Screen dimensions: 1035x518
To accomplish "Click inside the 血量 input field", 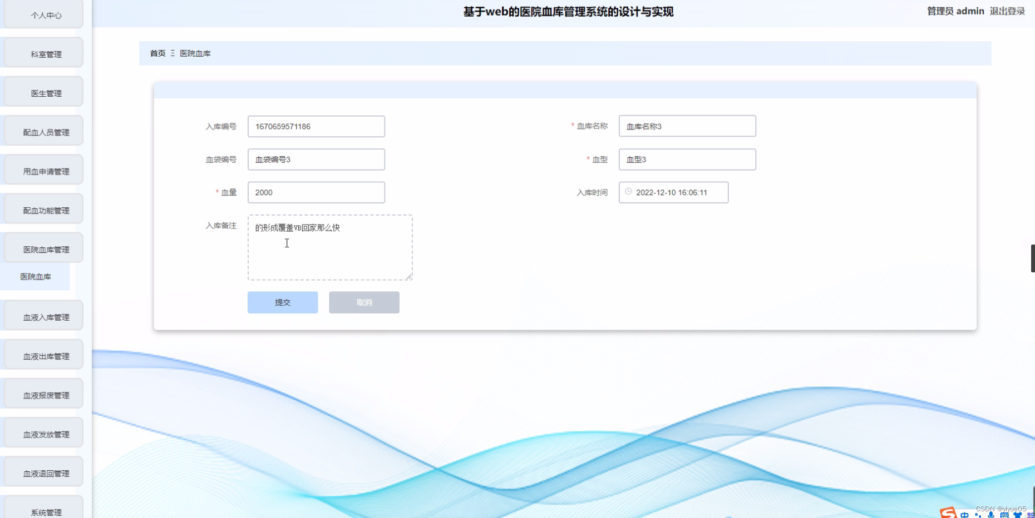I will pos(316,192).
